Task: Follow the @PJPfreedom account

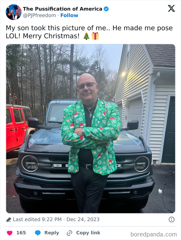Action: (x=69, y=15)
